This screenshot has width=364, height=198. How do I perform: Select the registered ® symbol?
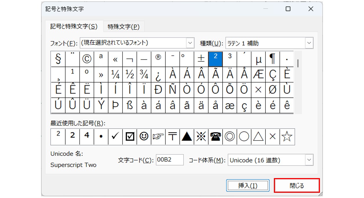point(158,59)
